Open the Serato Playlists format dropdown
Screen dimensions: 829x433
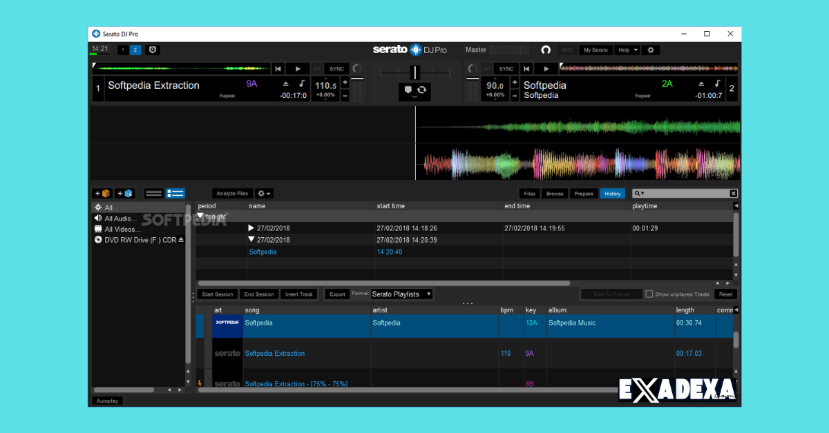click(x=401, y=294)
